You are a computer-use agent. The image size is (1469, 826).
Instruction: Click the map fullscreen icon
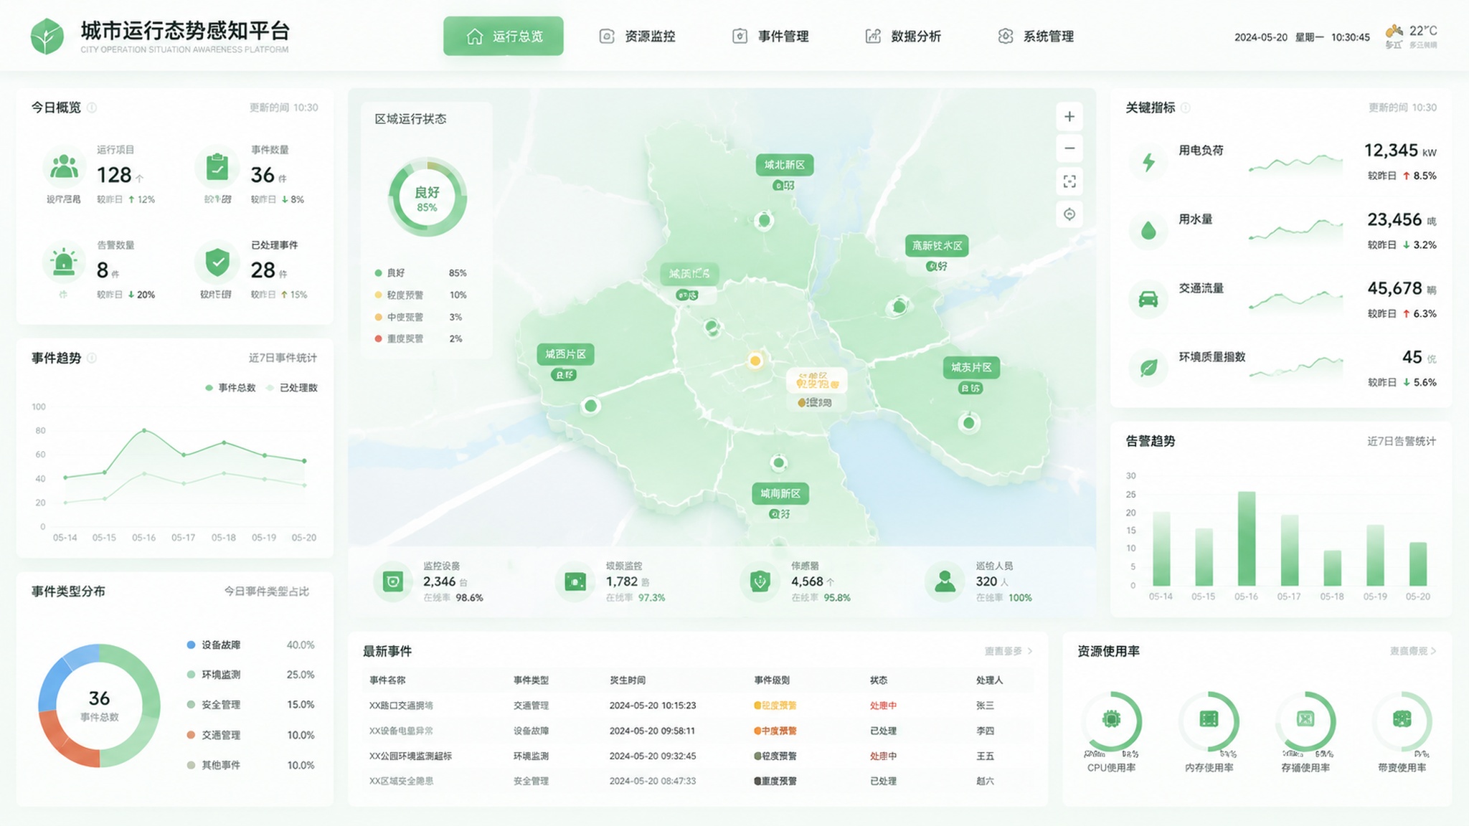[1069, 181]
